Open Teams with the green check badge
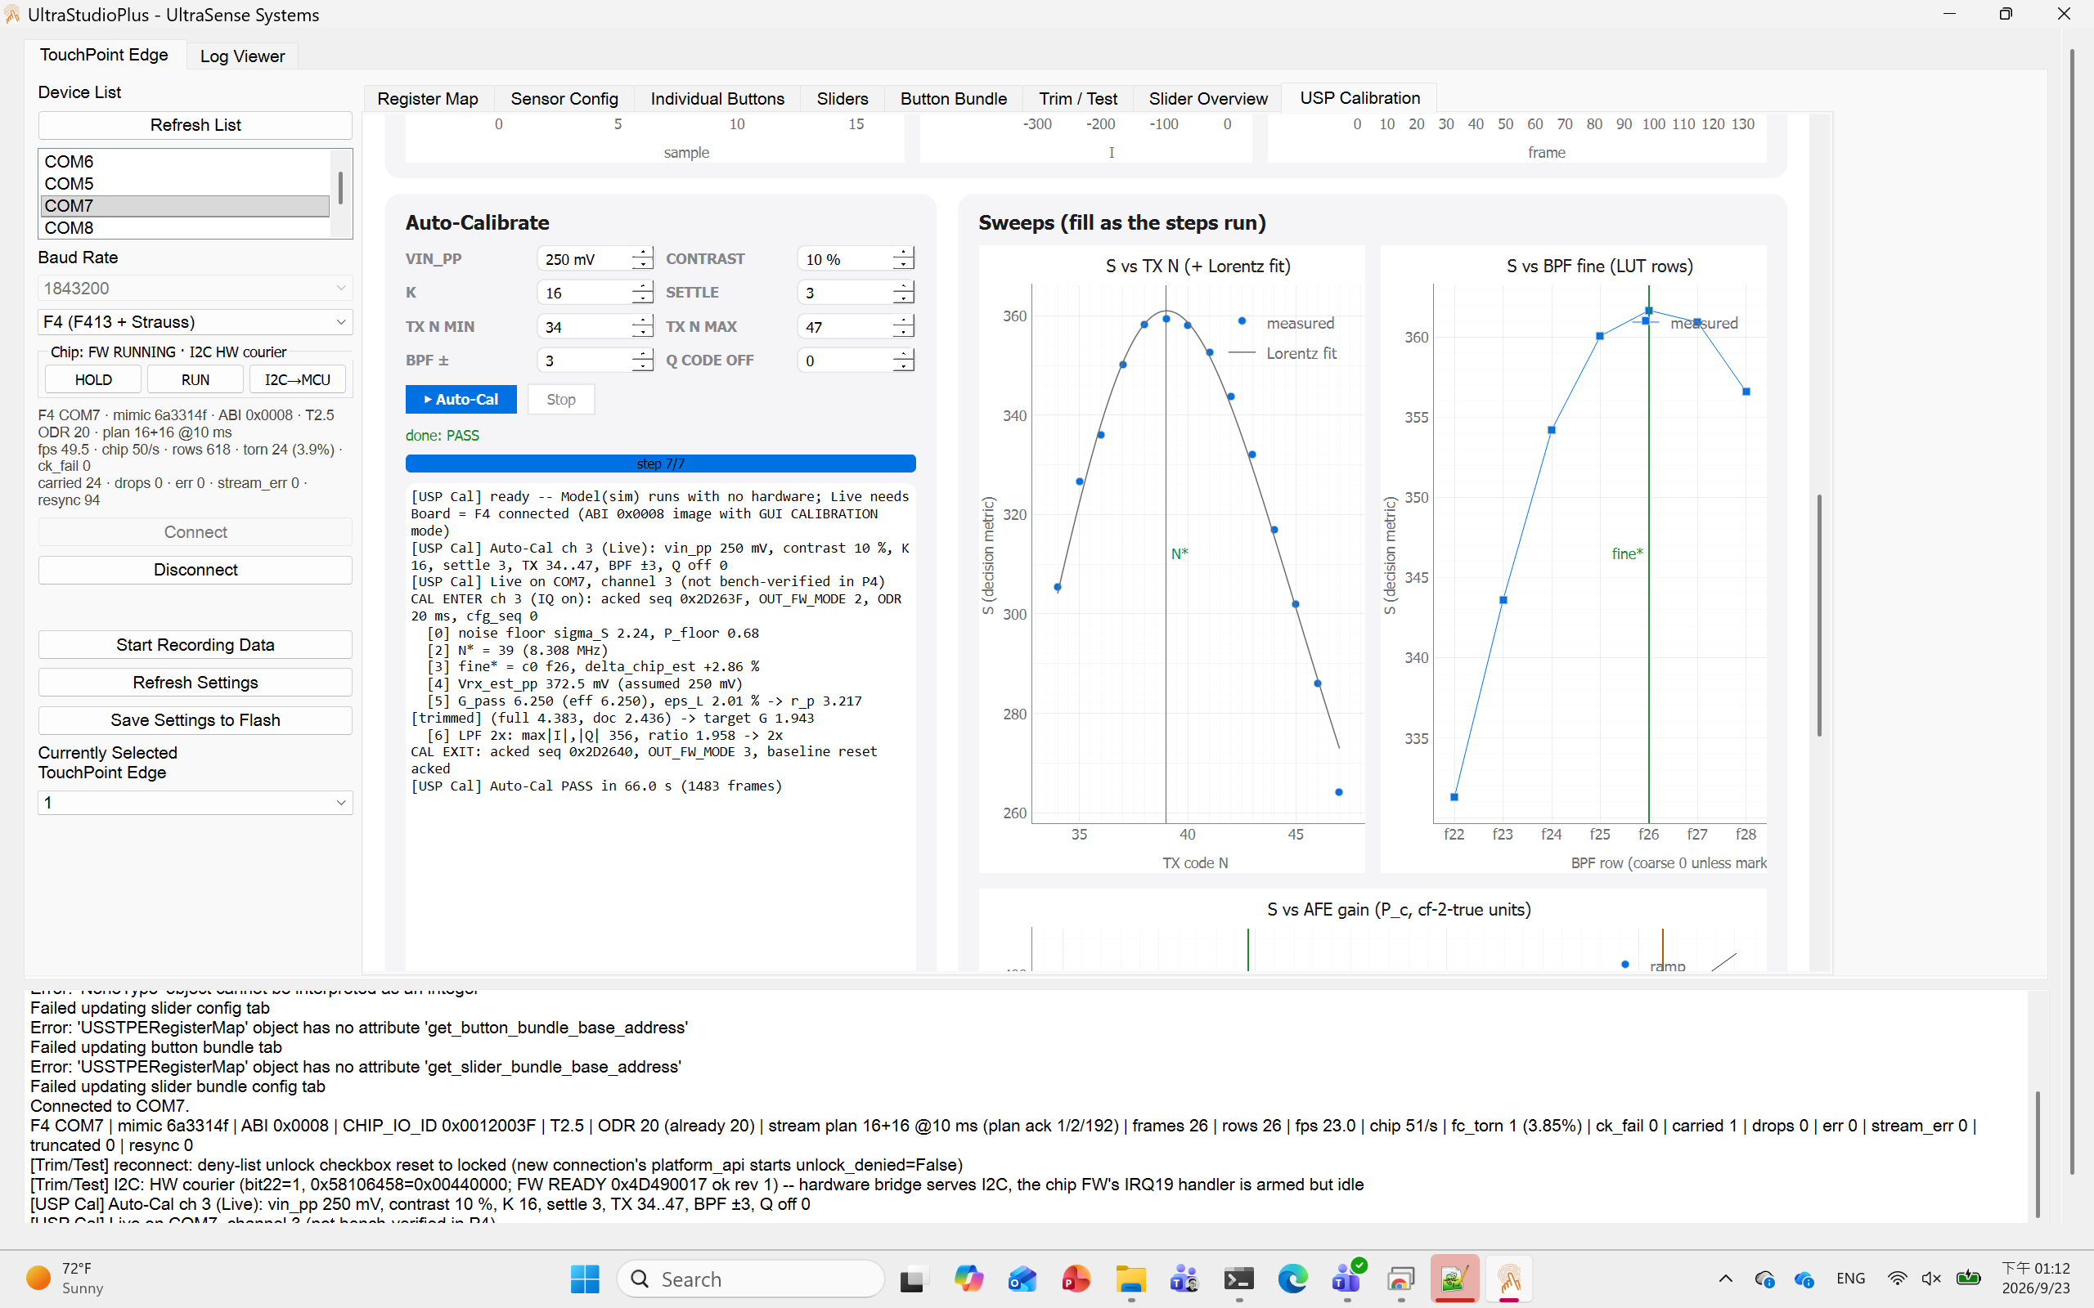Image resolution: width=2094 pixels, height=1308 pixels. [1347, 1279]
